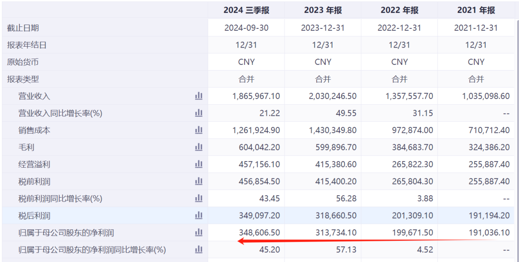The height and width of the screenshot is (262, 519).
Task: Click revenue growth value 49.55
Action: pos(346,113)
